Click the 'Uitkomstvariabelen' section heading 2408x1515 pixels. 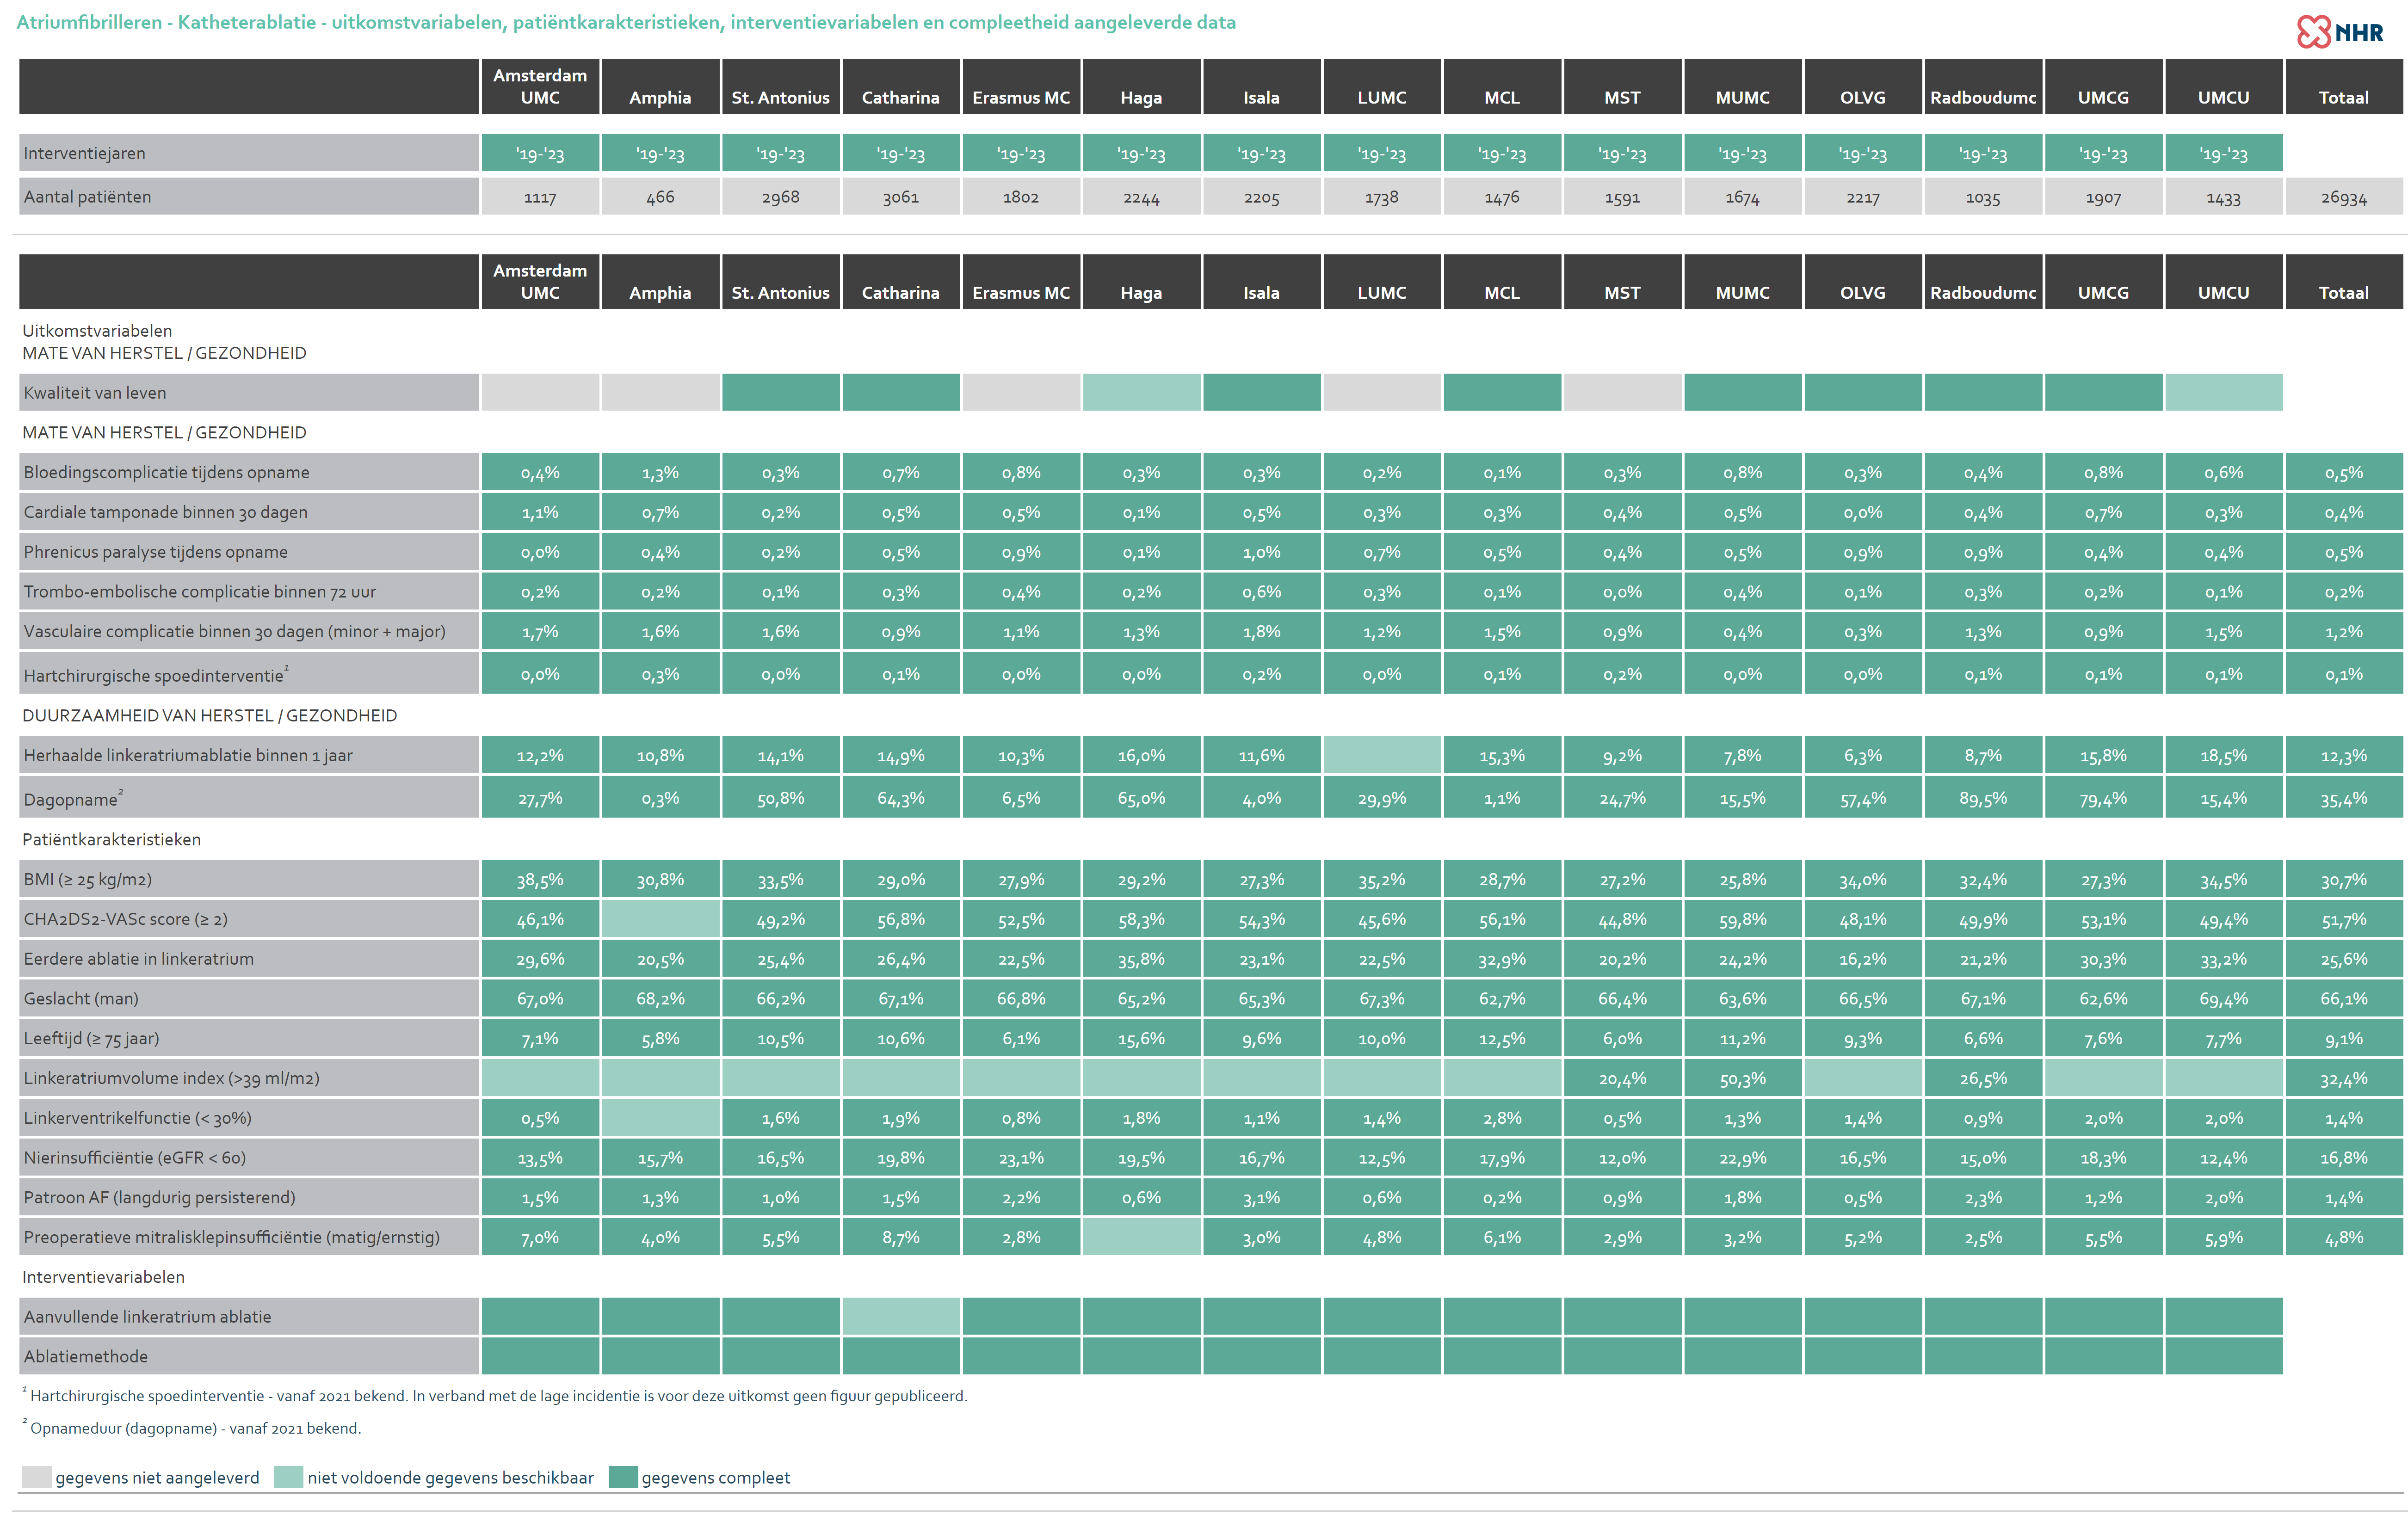pyautogui.click(x=97, y=330)
